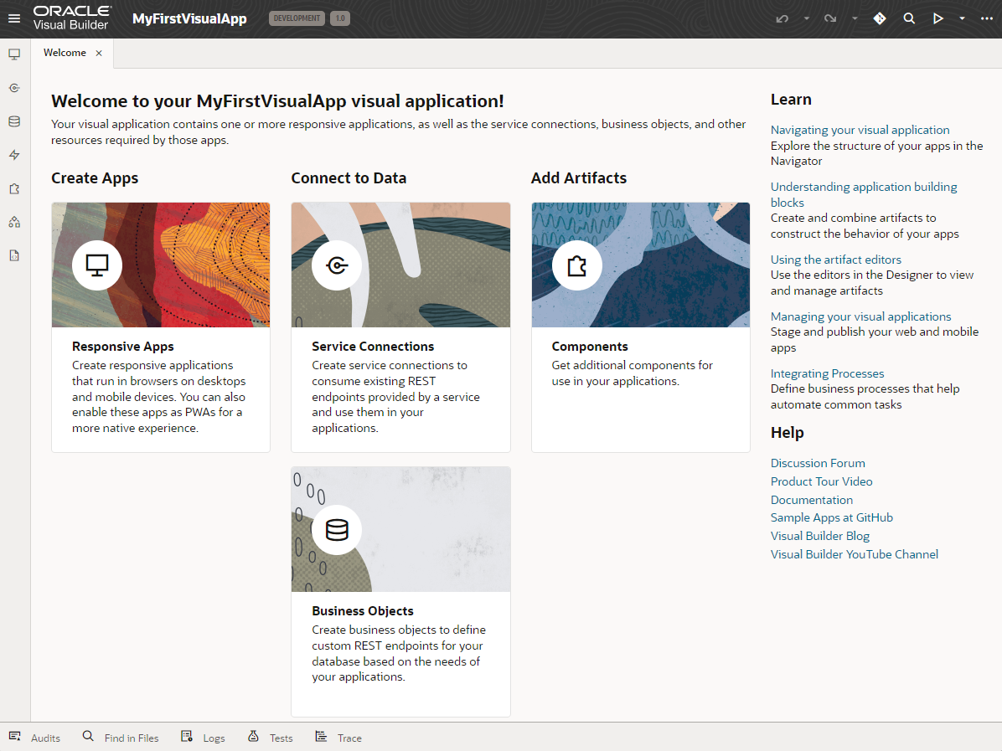This screenshot has height=751, width=1002.
Task: Expand the undo history dropdown arrow
Action: click(x=806, y=18)
